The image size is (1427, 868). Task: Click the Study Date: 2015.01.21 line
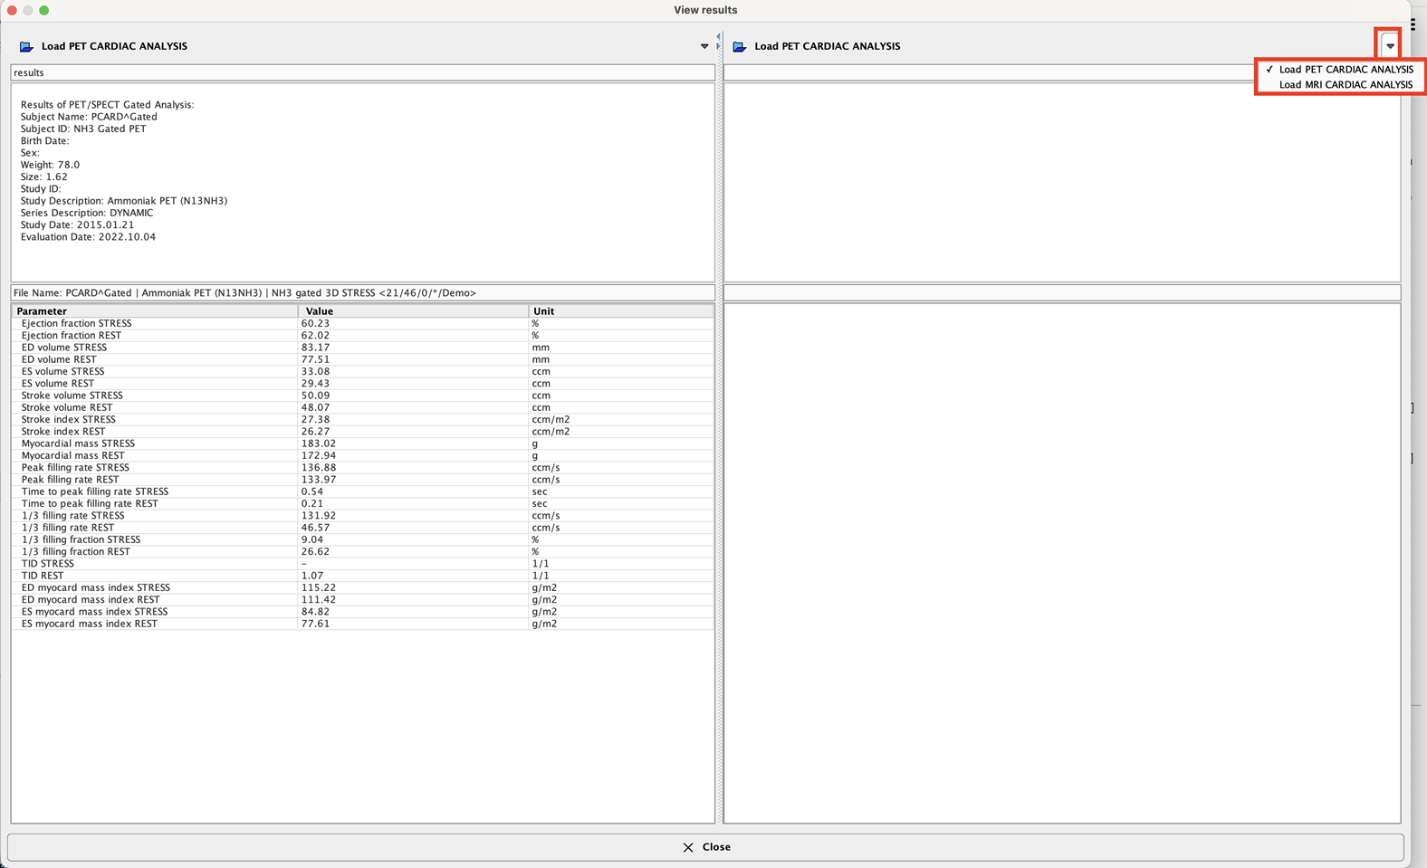pyautogui.click(x=77, y=224)
